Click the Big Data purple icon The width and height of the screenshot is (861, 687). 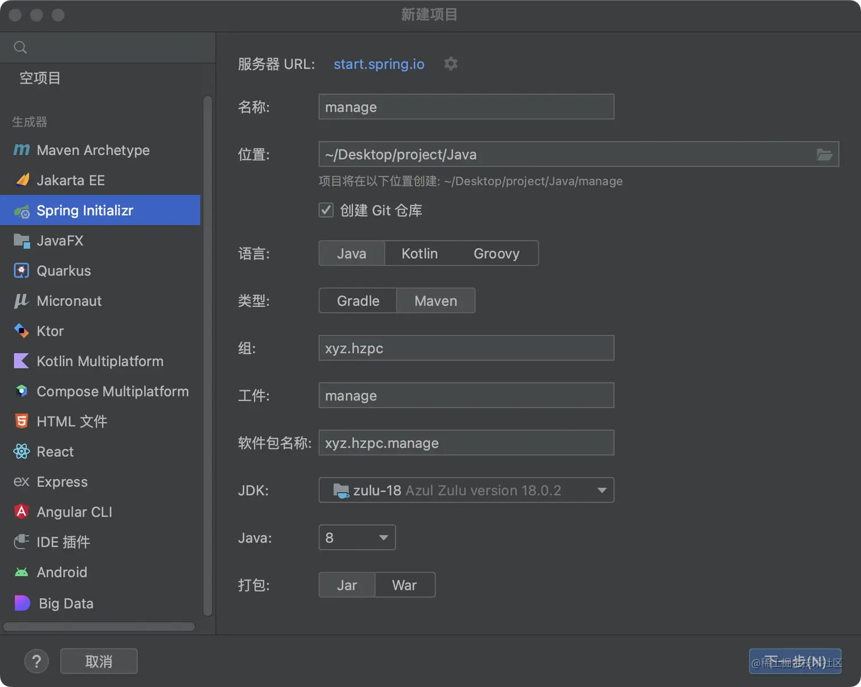(22, 603)
